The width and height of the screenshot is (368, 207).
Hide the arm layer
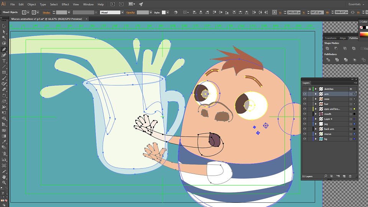305,94
